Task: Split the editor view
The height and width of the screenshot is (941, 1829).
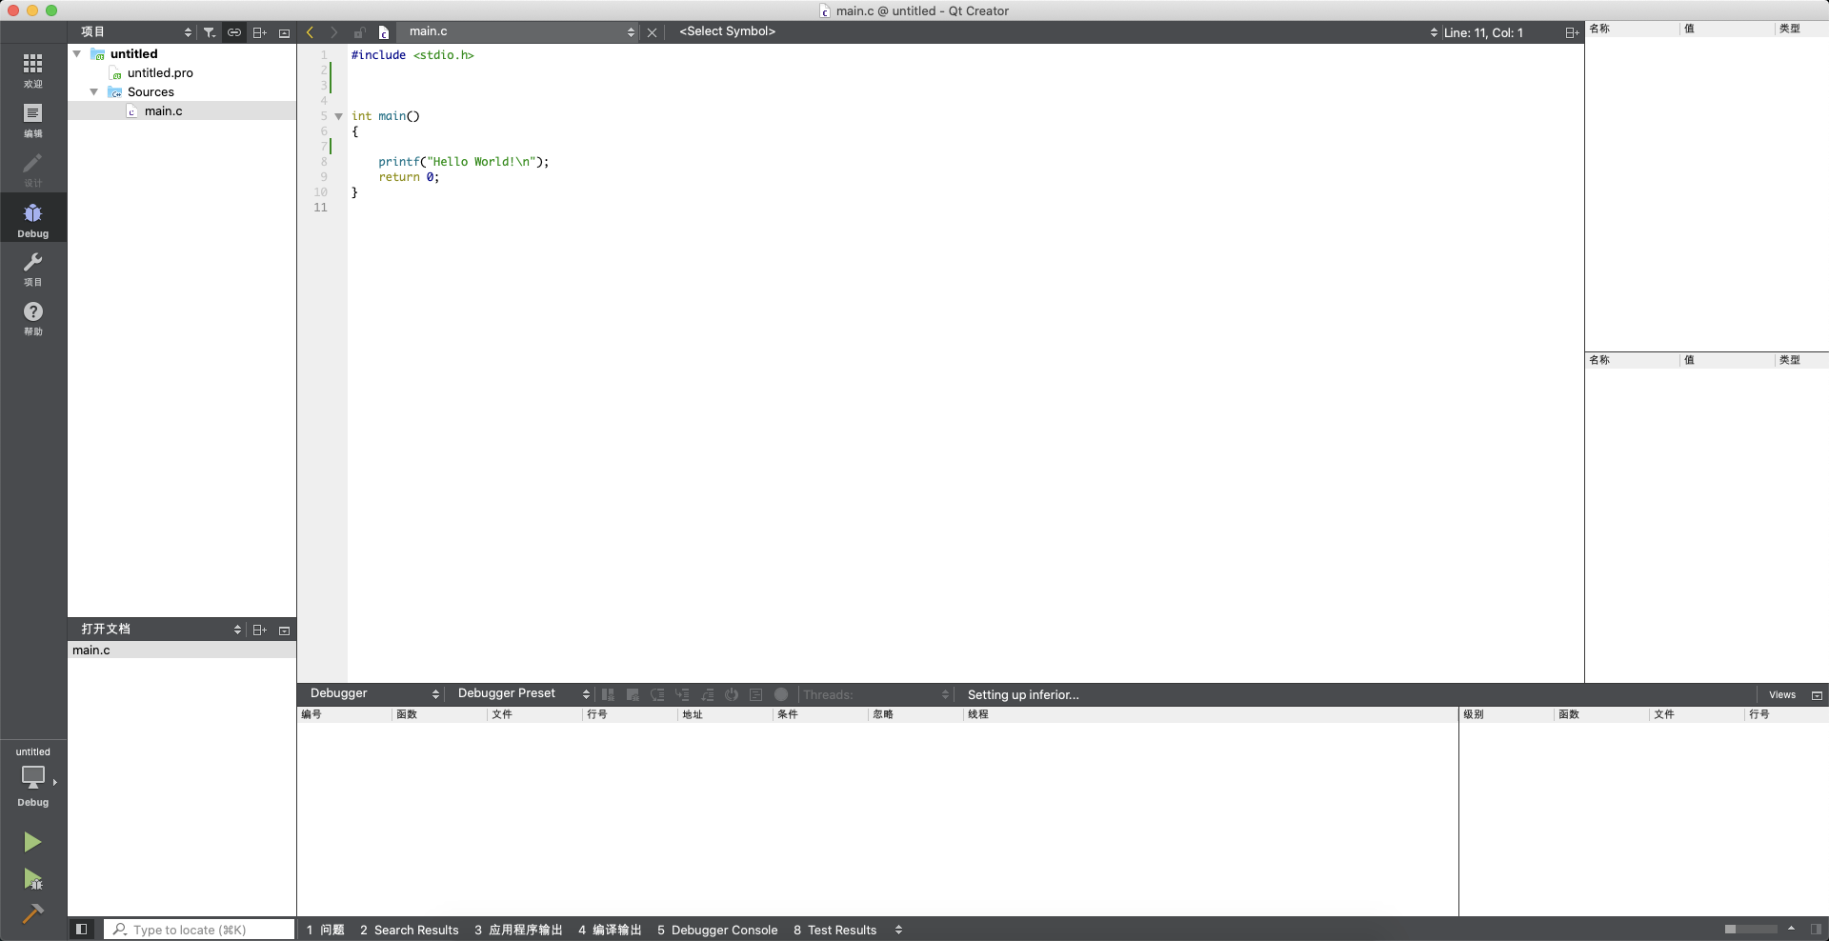Action: coord(1572,32)
